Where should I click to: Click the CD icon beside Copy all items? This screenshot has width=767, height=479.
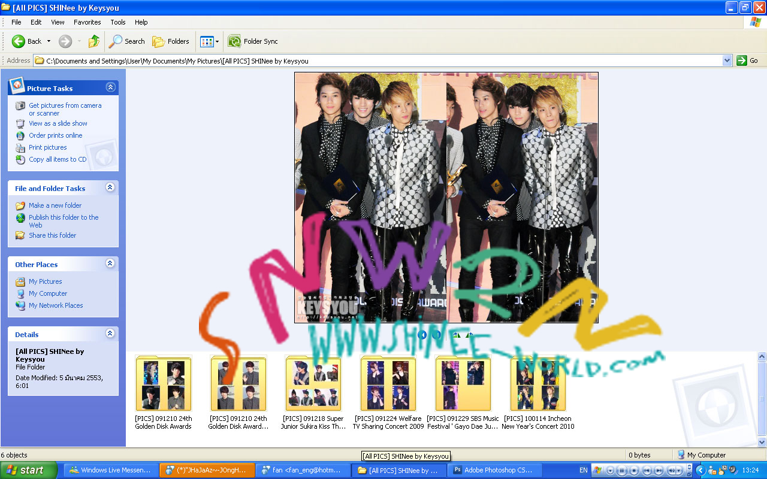point(20,159)
